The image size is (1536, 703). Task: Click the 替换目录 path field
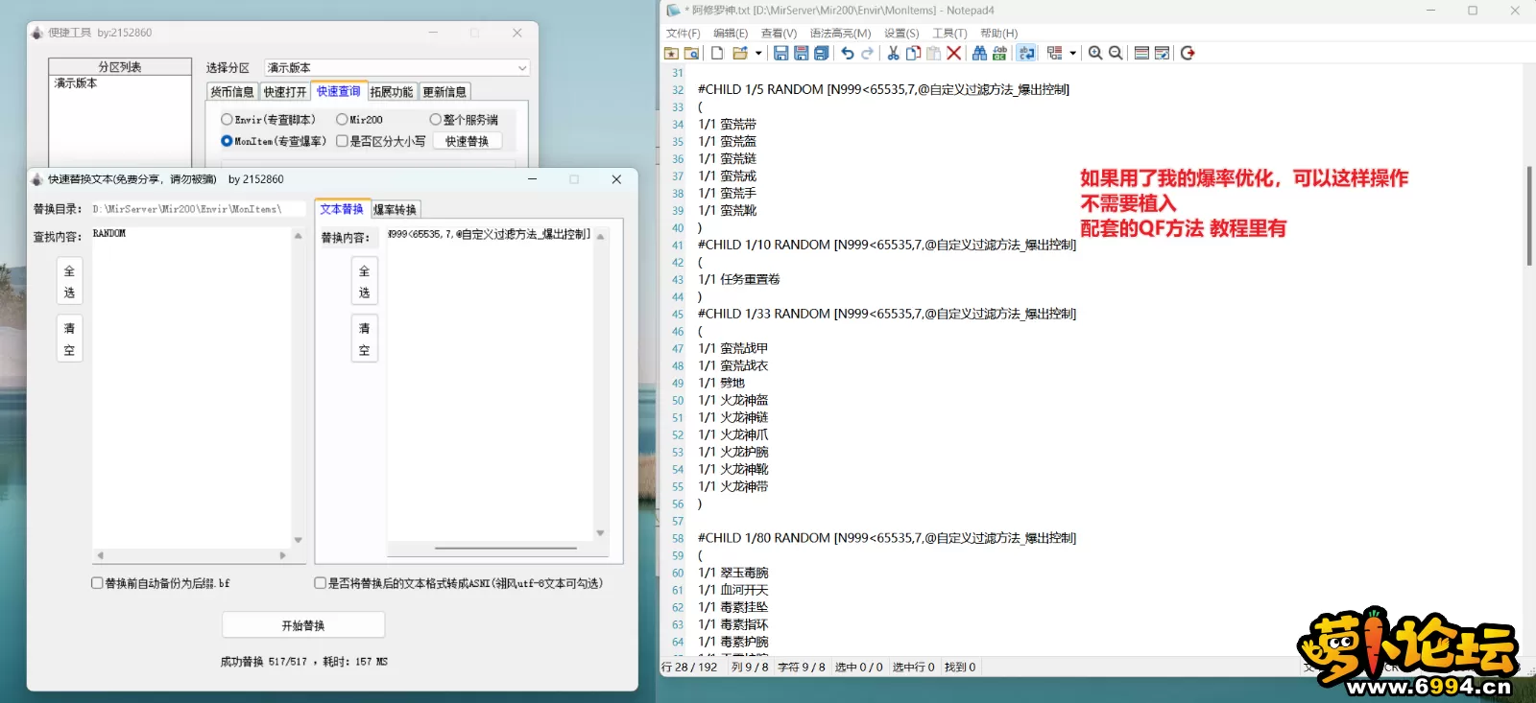(198, 209)
